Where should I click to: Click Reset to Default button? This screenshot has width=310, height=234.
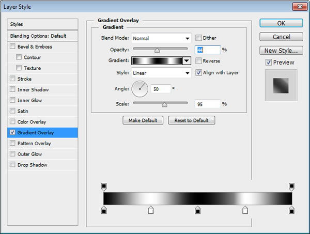(191, 120)
